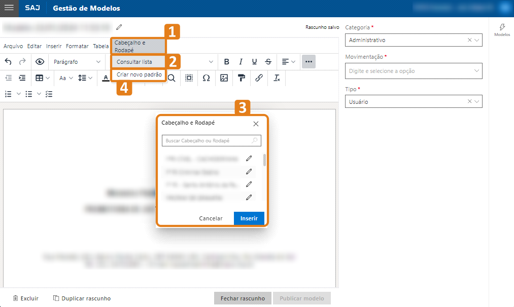Open the Movimentação selection field
The height and width of the screenshot is (307, 514).
(413, 71)
